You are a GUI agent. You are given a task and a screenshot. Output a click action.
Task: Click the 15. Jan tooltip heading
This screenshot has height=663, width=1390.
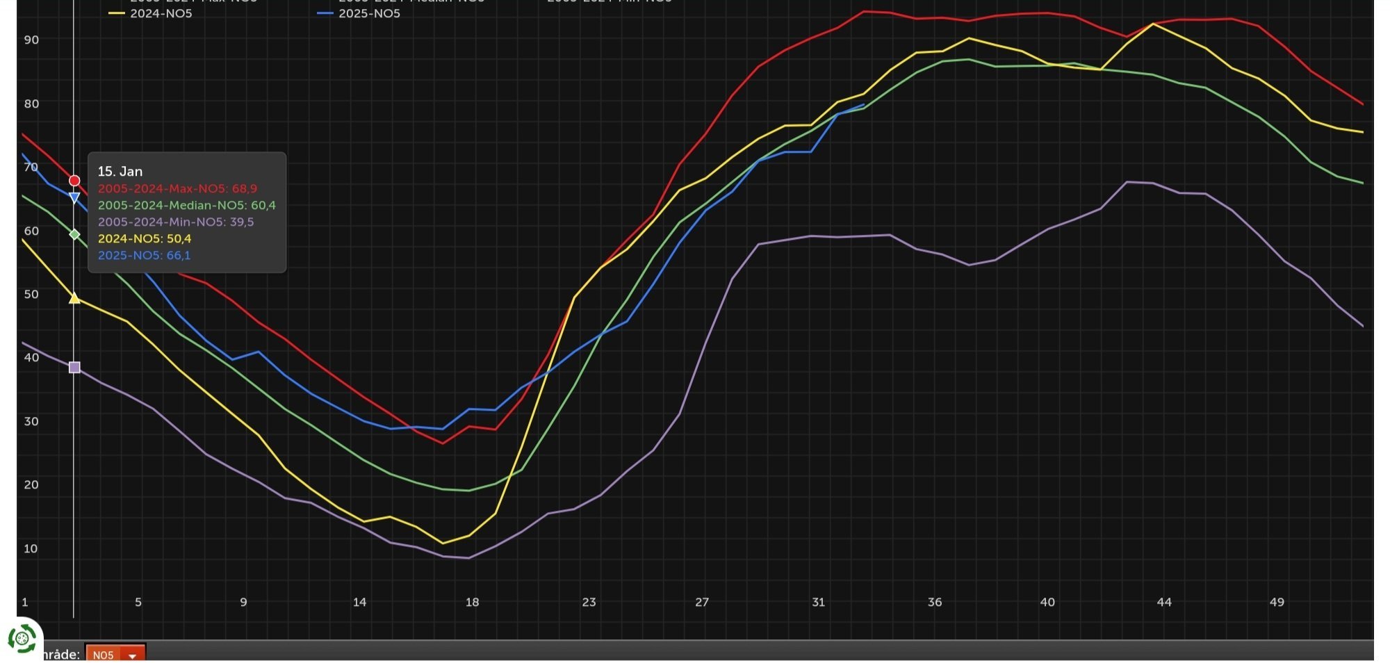(120, 171)
